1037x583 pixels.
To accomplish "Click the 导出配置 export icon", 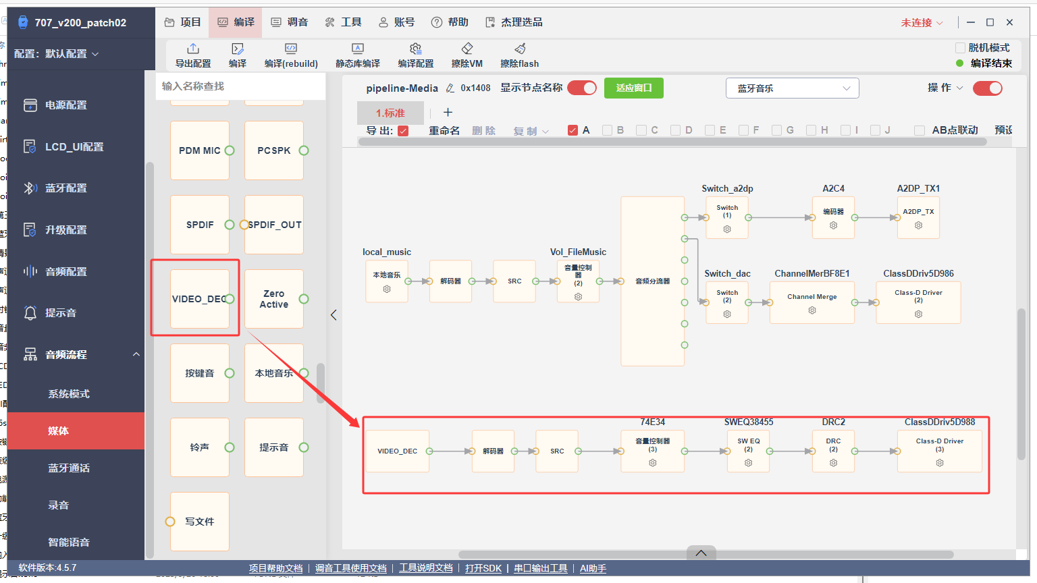I will pyautogui.click(x=193, y=49).
